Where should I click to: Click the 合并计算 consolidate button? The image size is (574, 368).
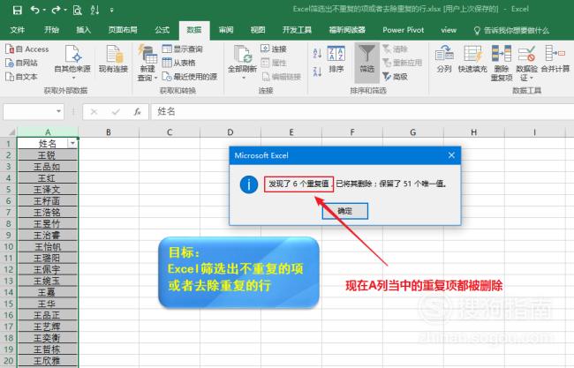[x=555, y=58]
